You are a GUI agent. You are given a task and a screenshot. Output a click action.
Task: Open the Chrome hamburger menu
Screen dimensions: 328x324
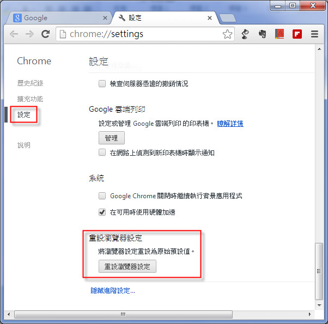pos(314,34)
